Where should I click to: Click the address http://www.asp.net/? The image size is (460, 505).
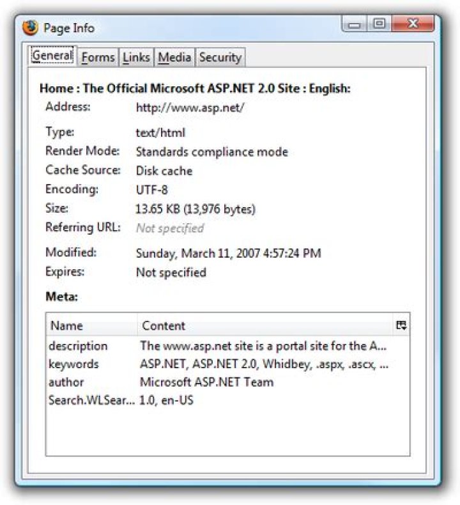pos(190,107)
